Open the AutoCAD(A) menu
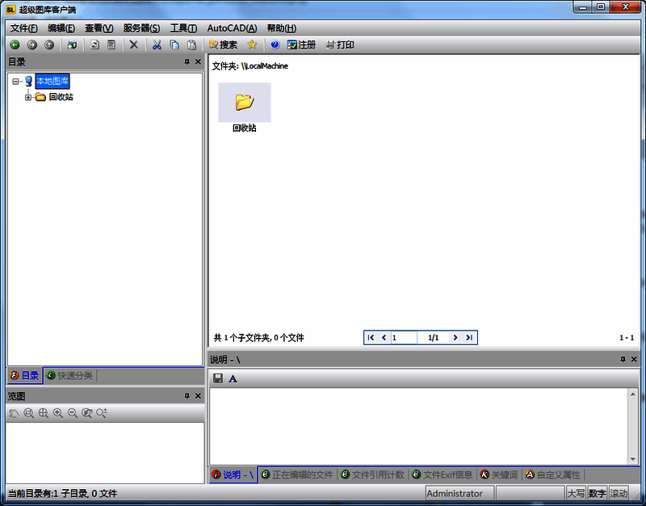Image resolution: width=646 pixels, height=506 pixels. [x=232, y=28]
